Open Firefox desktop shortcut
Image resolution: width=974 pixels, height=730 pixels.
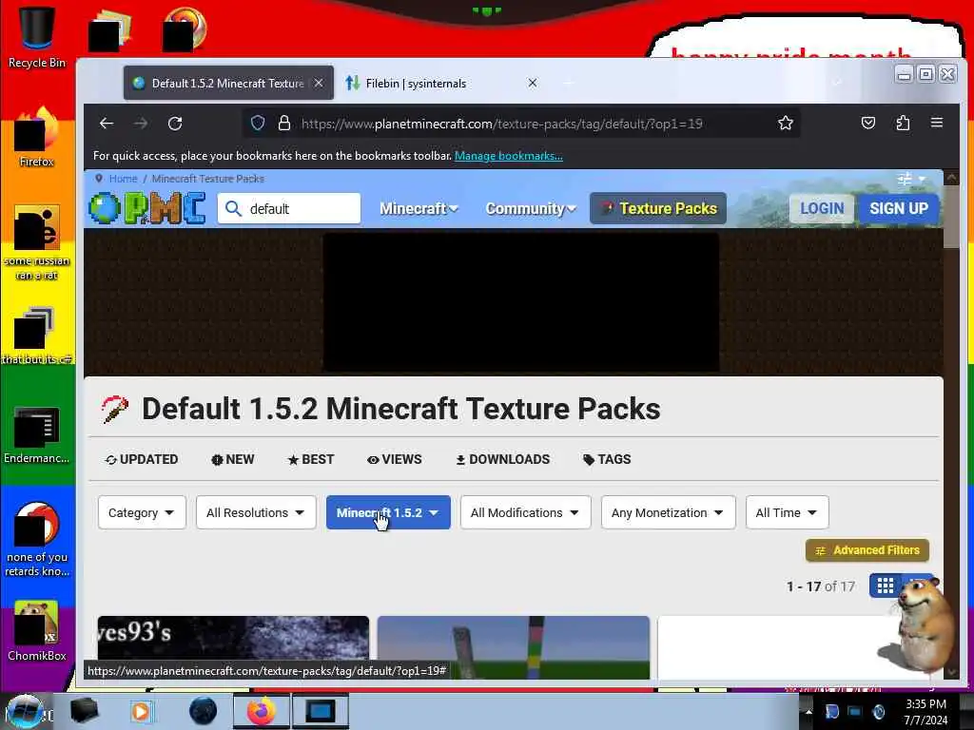pyautogui.click(x=37, y=137)
